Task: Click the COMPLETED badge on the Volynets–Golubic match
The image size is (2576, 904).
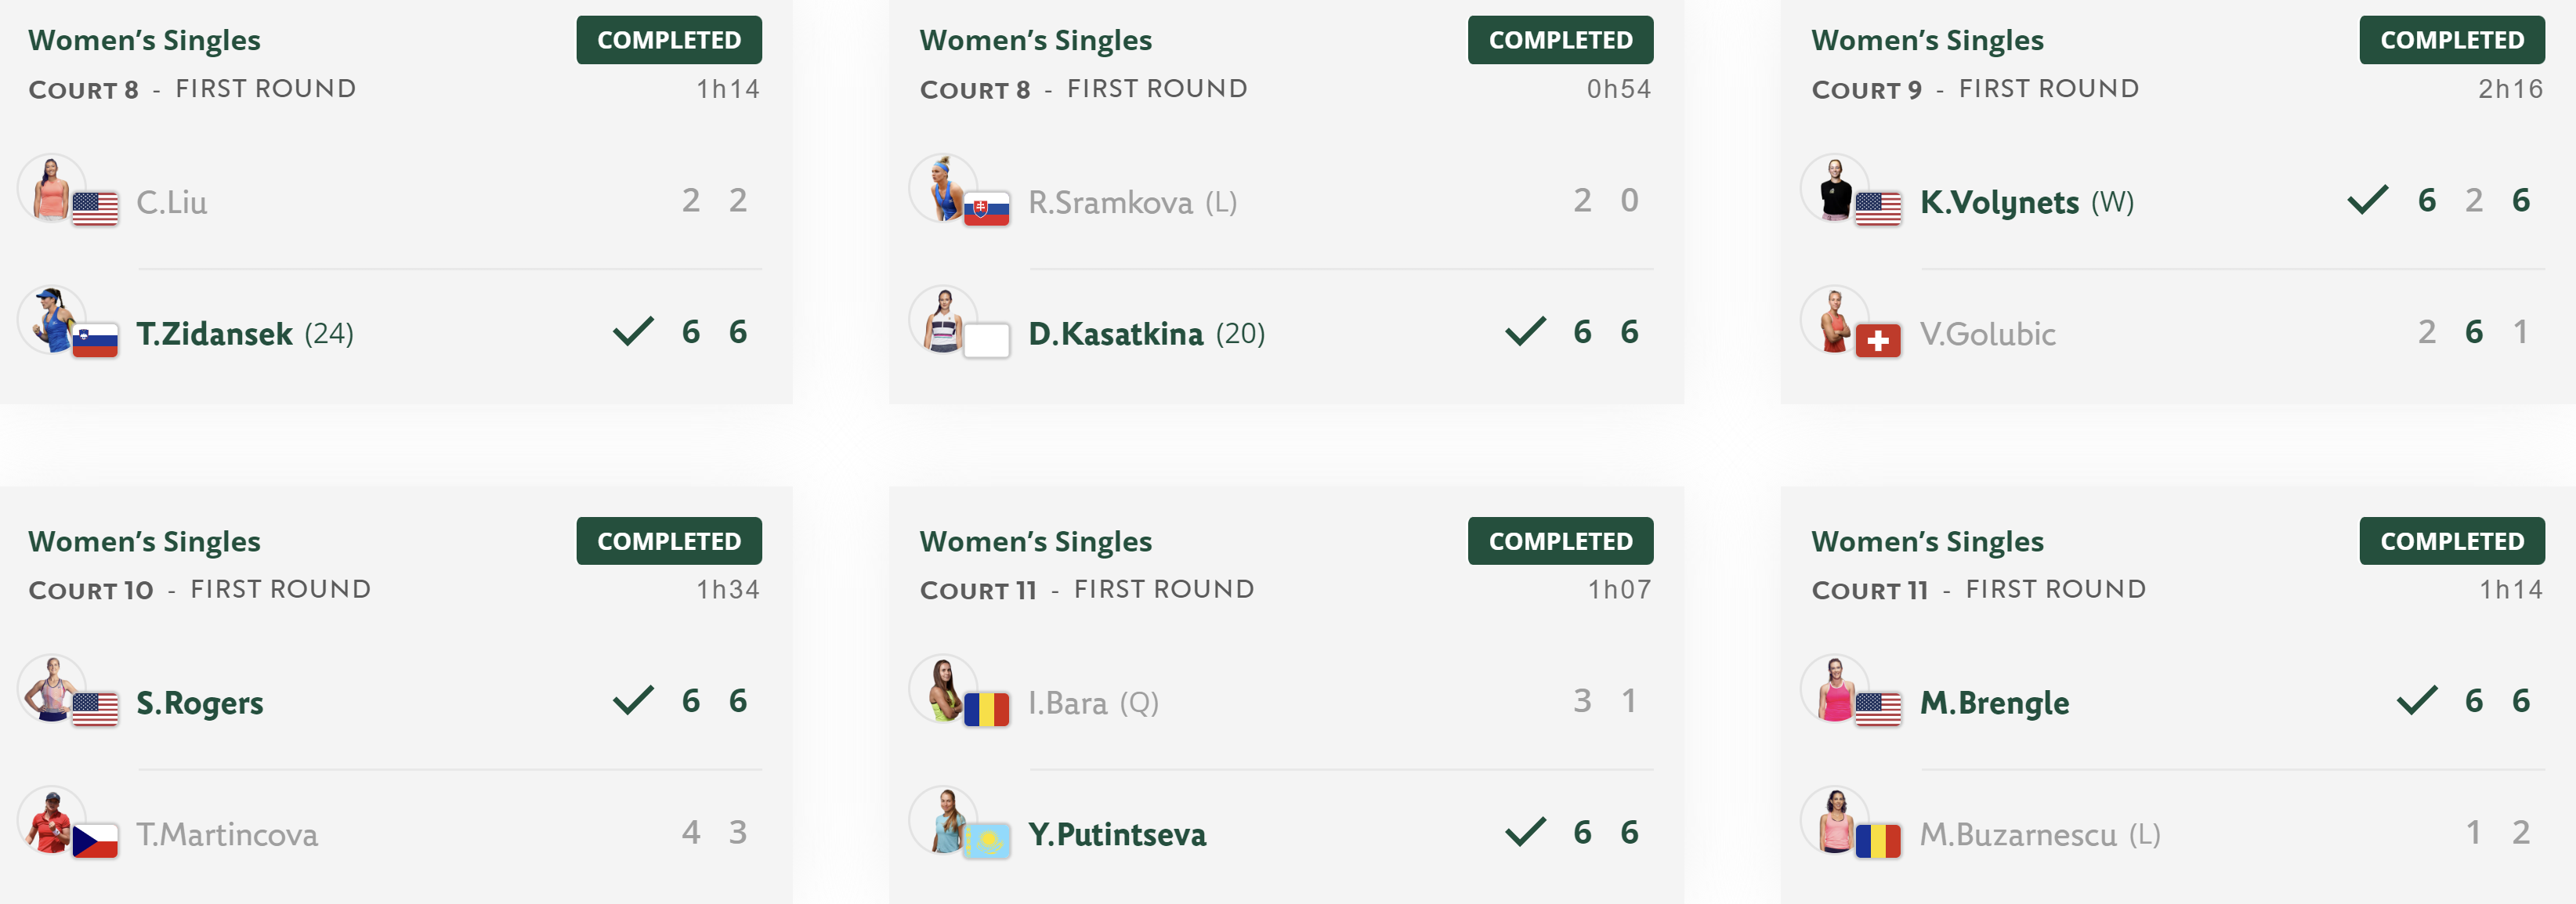Action: [2452, 40]
